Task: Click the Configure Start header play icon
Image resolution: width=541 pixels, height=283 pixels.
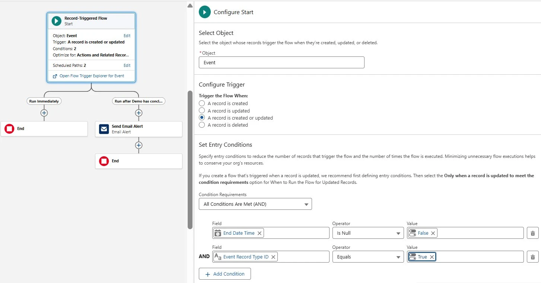Action: click(205, 12)
